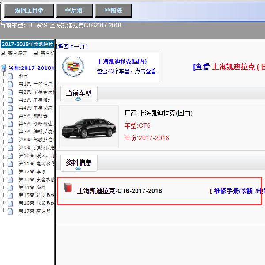The width and height of the screenshot is (265, 265).
Task: Open 第8章 驾驶员信息 chapter
Action: tap(36, 140)
